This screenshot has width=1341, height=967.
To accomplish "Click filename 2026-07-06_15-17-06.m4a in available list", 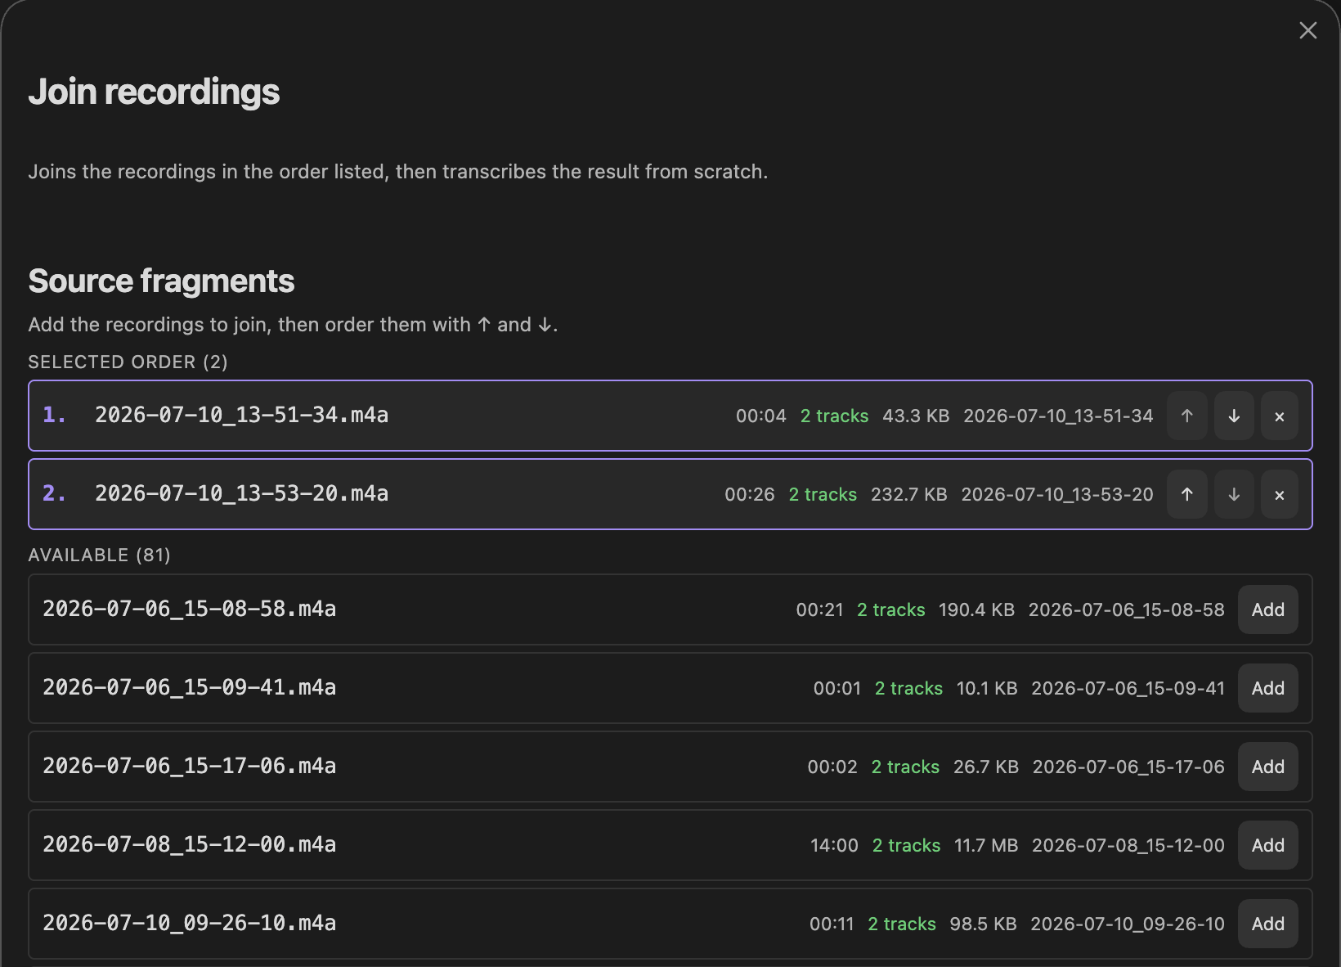I will pos(190,766).
